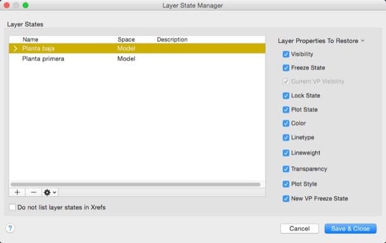Image resolution: width=386 pixels, height=243 pixels.
Task: Toggle the Transparency checkbox
Action: click(286, 169)
